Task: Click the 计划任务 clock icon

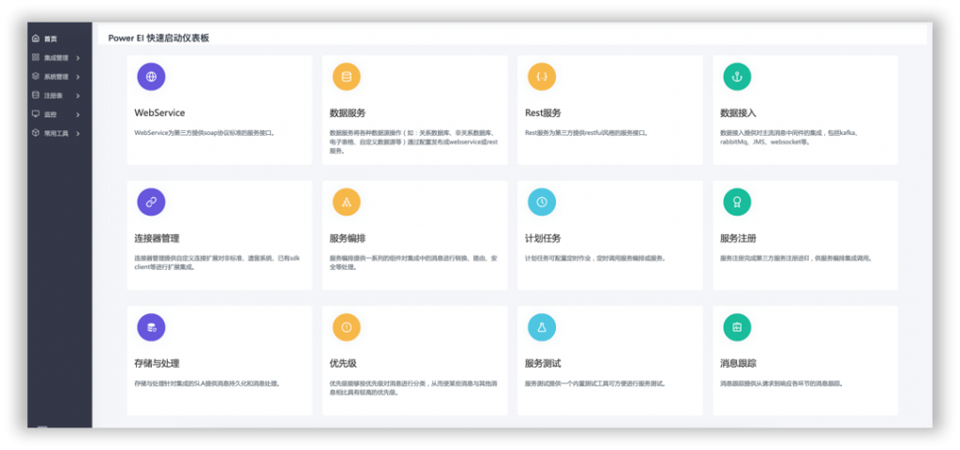Action: (x=541, y=202)
